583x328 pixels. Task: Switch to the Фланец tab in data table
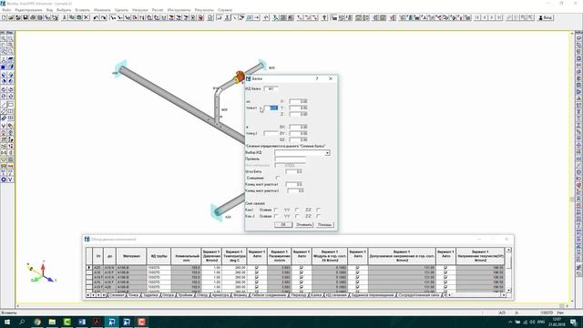240,295
